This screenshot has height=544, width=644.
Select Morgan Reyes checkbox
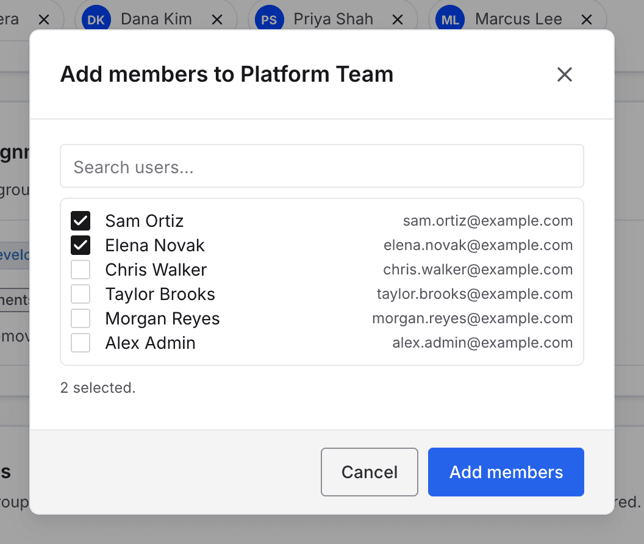coord(80,318)
